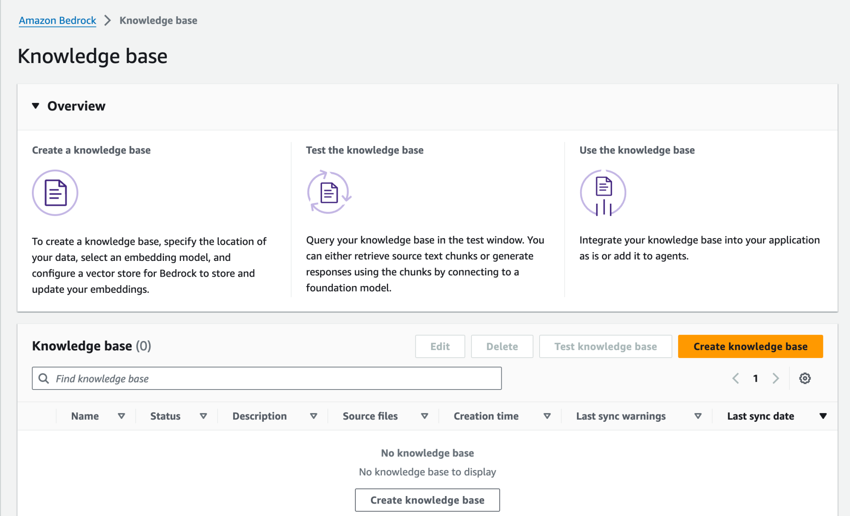Viewport: 850px width, 516px height.
Task: Click the Delete button
Action: tap(502, 346)
